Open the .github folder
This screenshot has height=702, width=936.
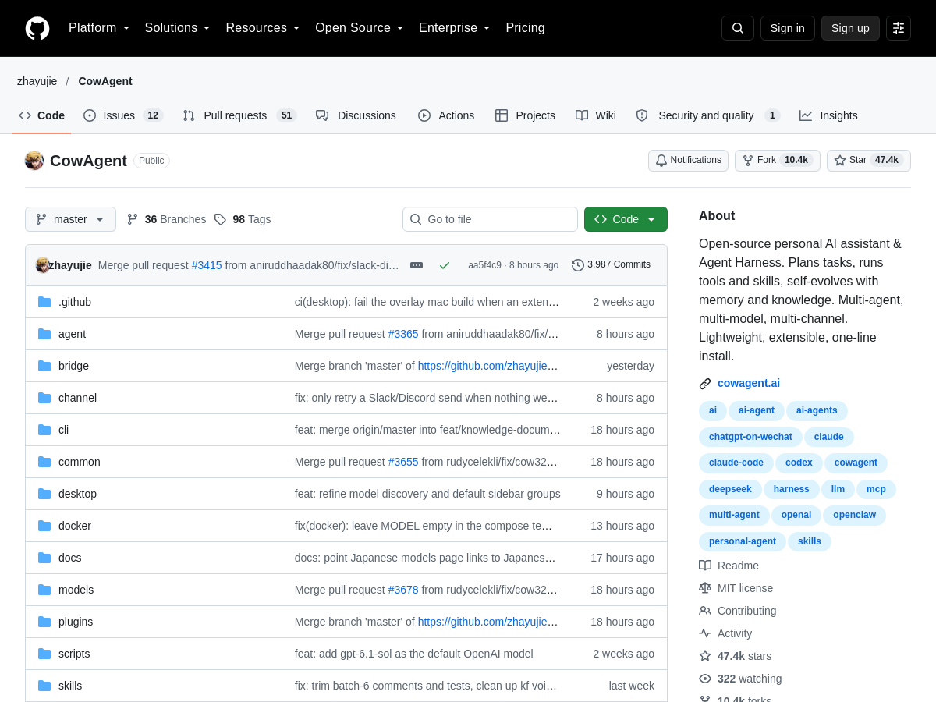click(75, 302)
